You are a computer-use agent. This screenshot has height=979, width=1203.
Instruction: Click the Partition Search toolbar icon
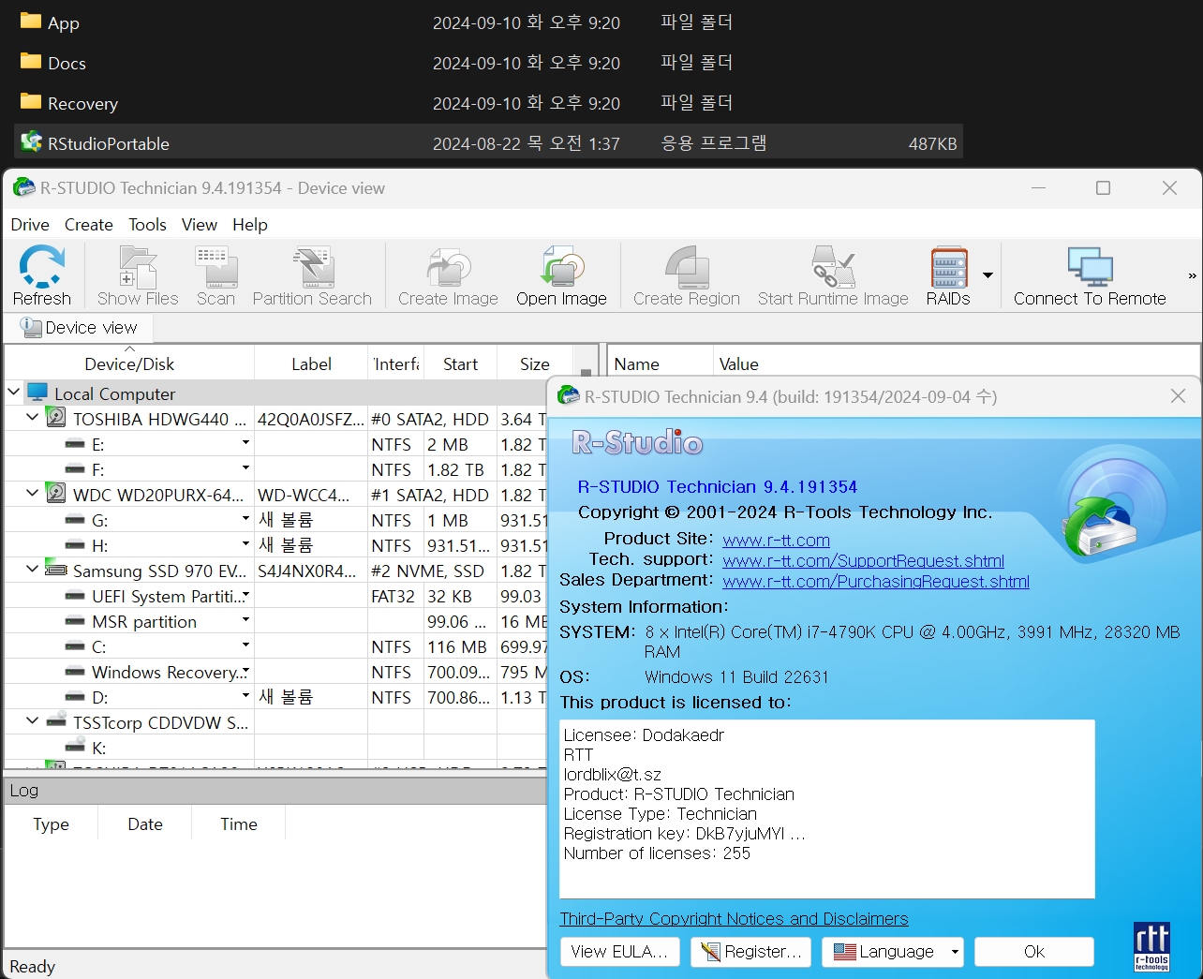click(x=312, y=275)
